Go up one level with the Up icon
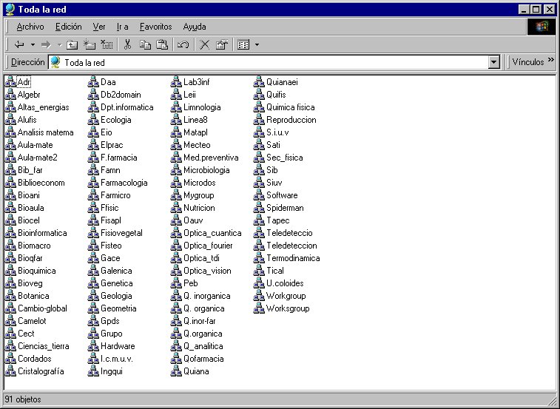Screen dimensions: 560x409 point(72,44)
